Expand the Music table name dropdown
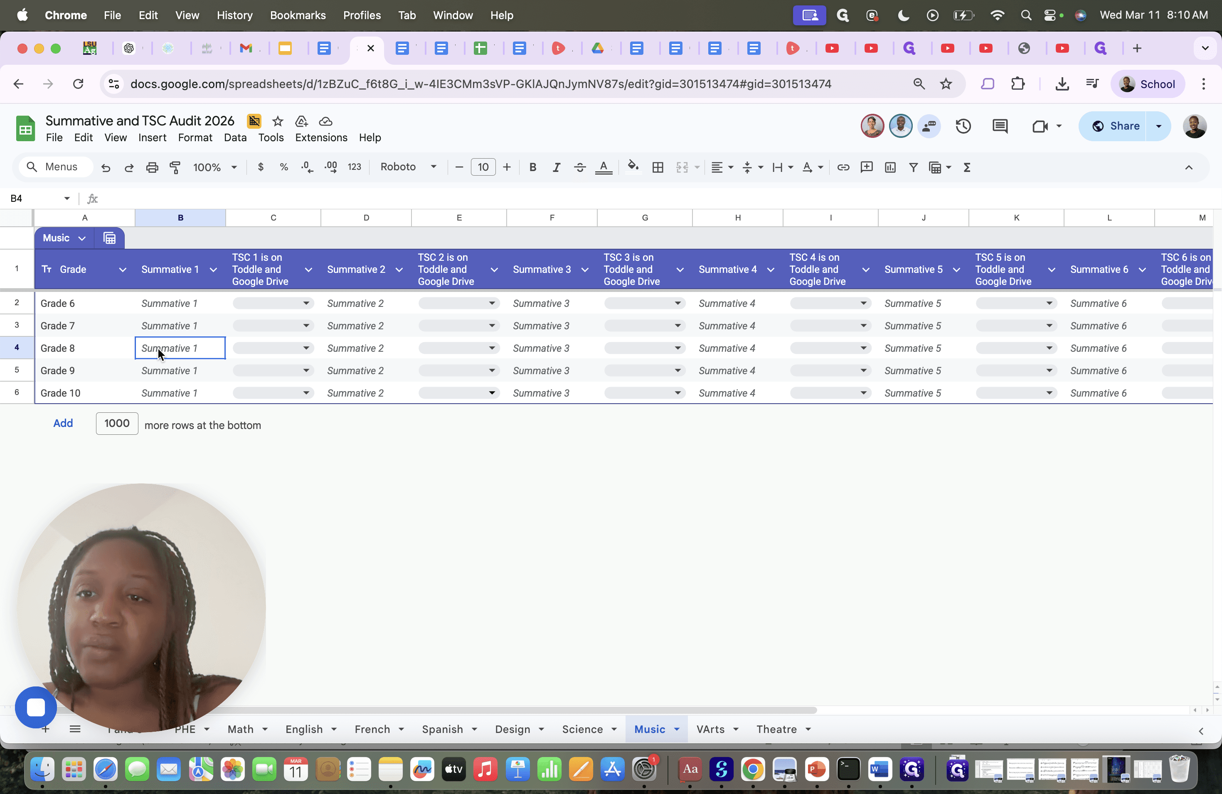This screenshot has width=1222, height=794. (x=81, y=238)
